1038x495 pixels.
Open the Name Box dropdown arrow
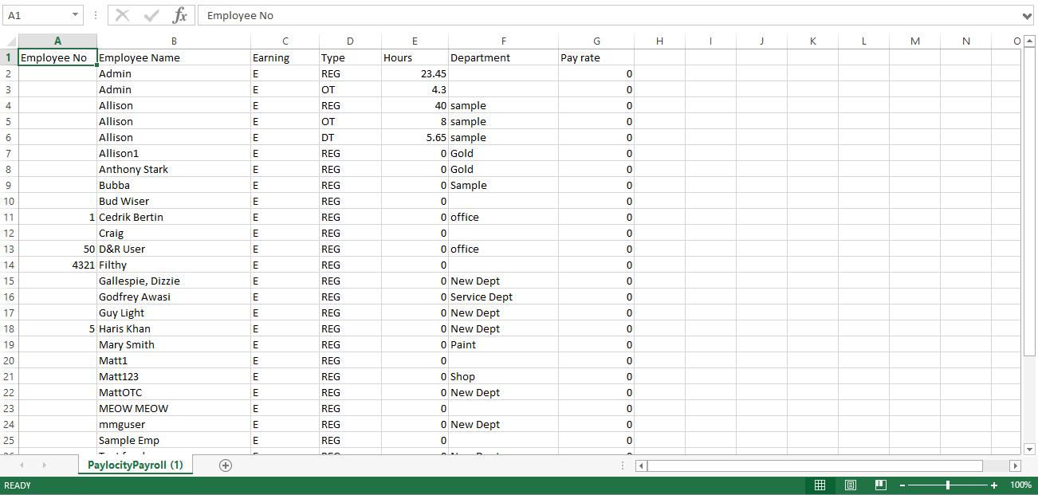pyautogui.click(x=75, y=15)
